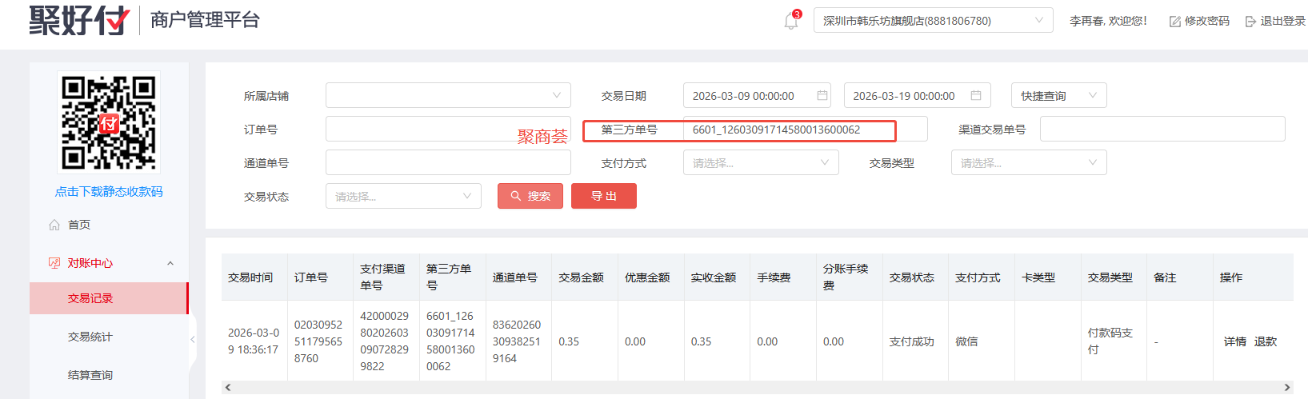Screen dimensions: 1308x399
Task: Click the QR code image
Action: pos(109,122)
